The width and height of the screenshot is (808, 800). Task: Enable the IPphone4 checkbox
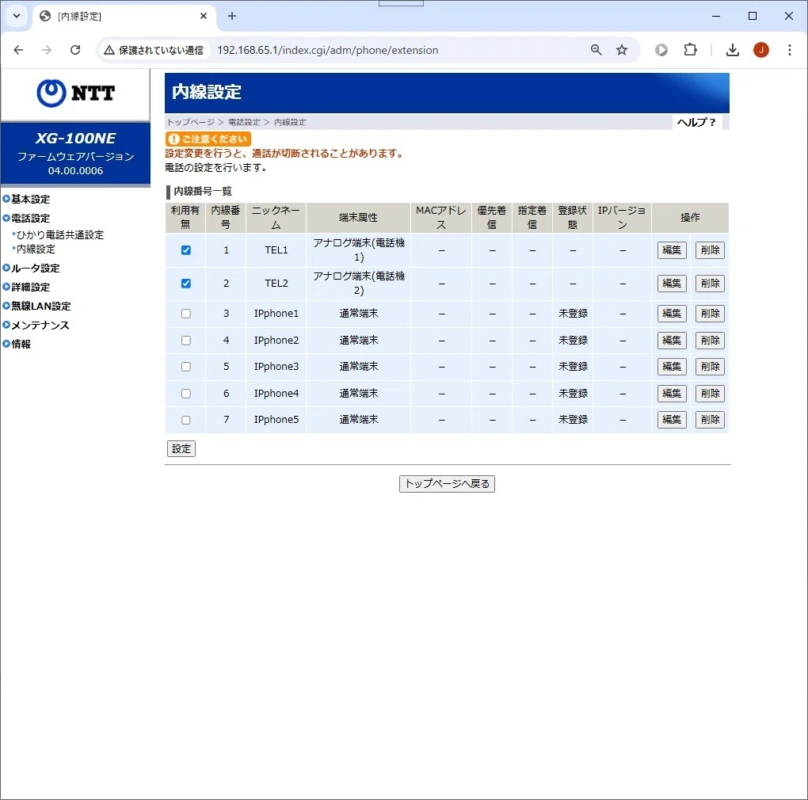186,394
